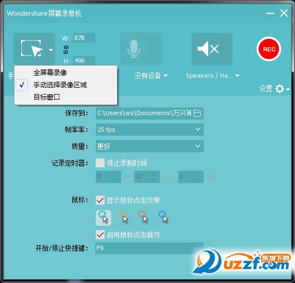Click the microphone input icon
Image resolution: width=295 pixels, height=283 pixels.
pyautogui.click(x=134, y=49)
